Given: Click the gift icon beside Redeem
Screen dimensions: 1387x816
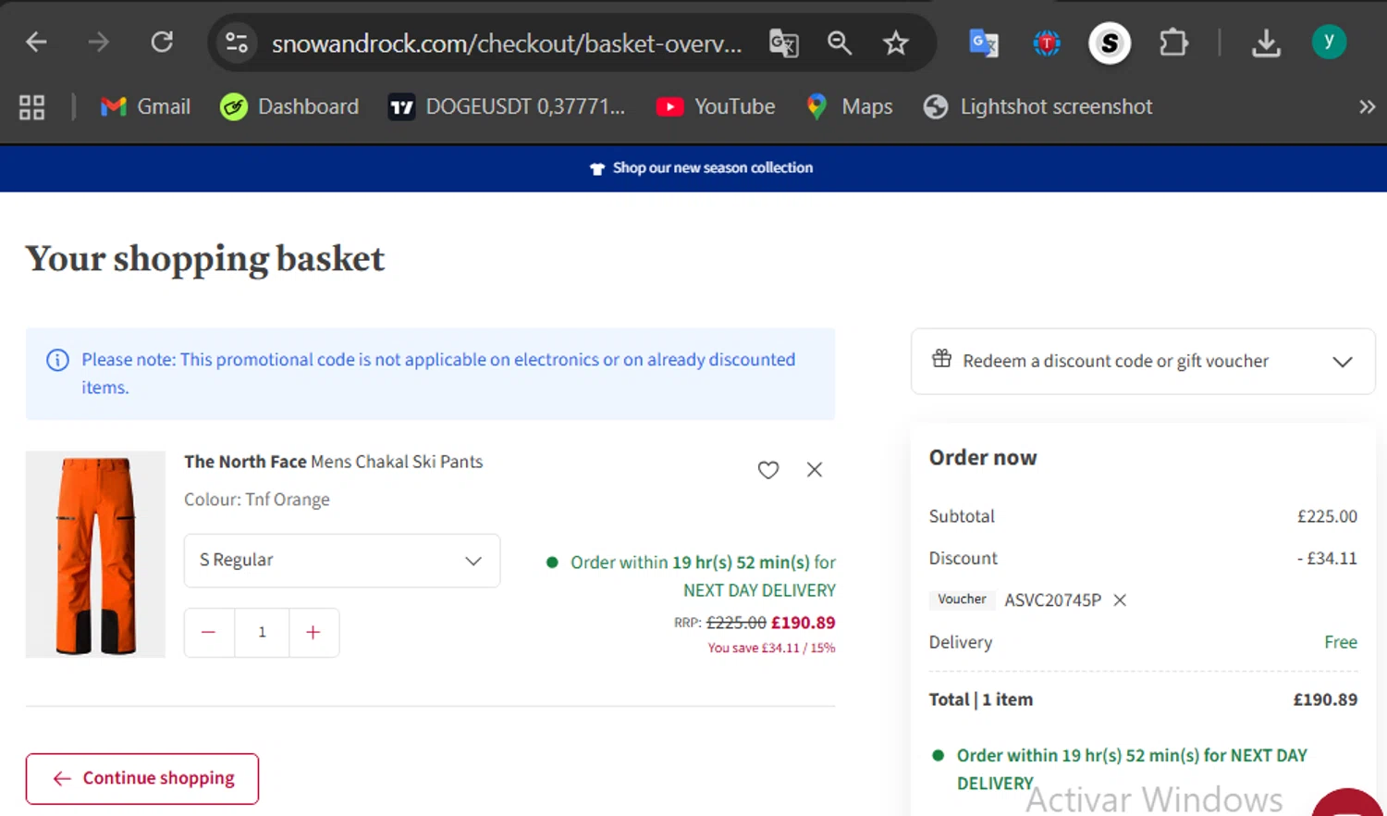Looking at the screenshot, I should [x=941, y=359].
